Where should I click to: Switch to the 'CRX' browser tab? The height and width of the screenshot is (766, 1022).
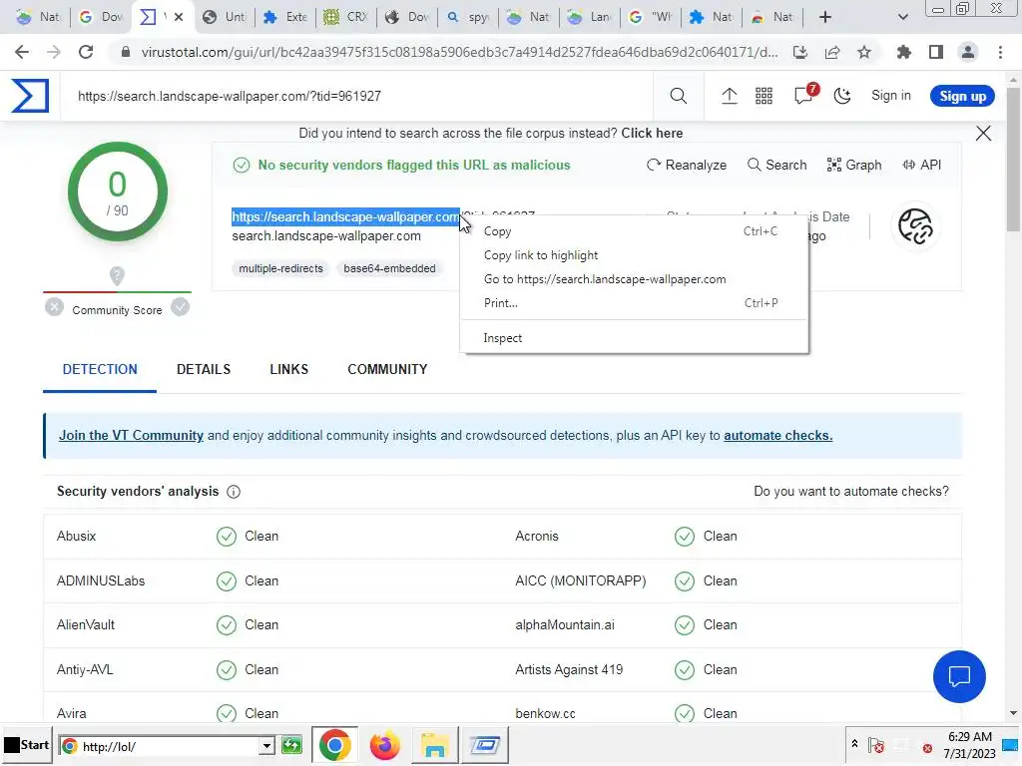(x=346, y=17)
